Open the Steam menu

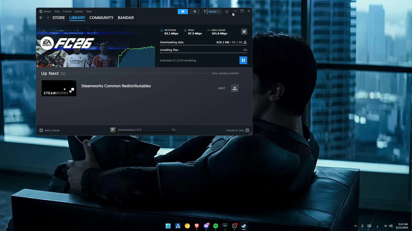(x=47, y=12)
